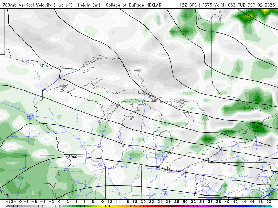
Task: Click the "0" color scale value
Action: click(x=59, y=202)
